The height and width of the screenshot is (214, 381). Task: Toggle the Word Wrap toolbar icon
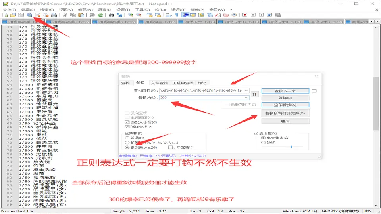[169, 15]
